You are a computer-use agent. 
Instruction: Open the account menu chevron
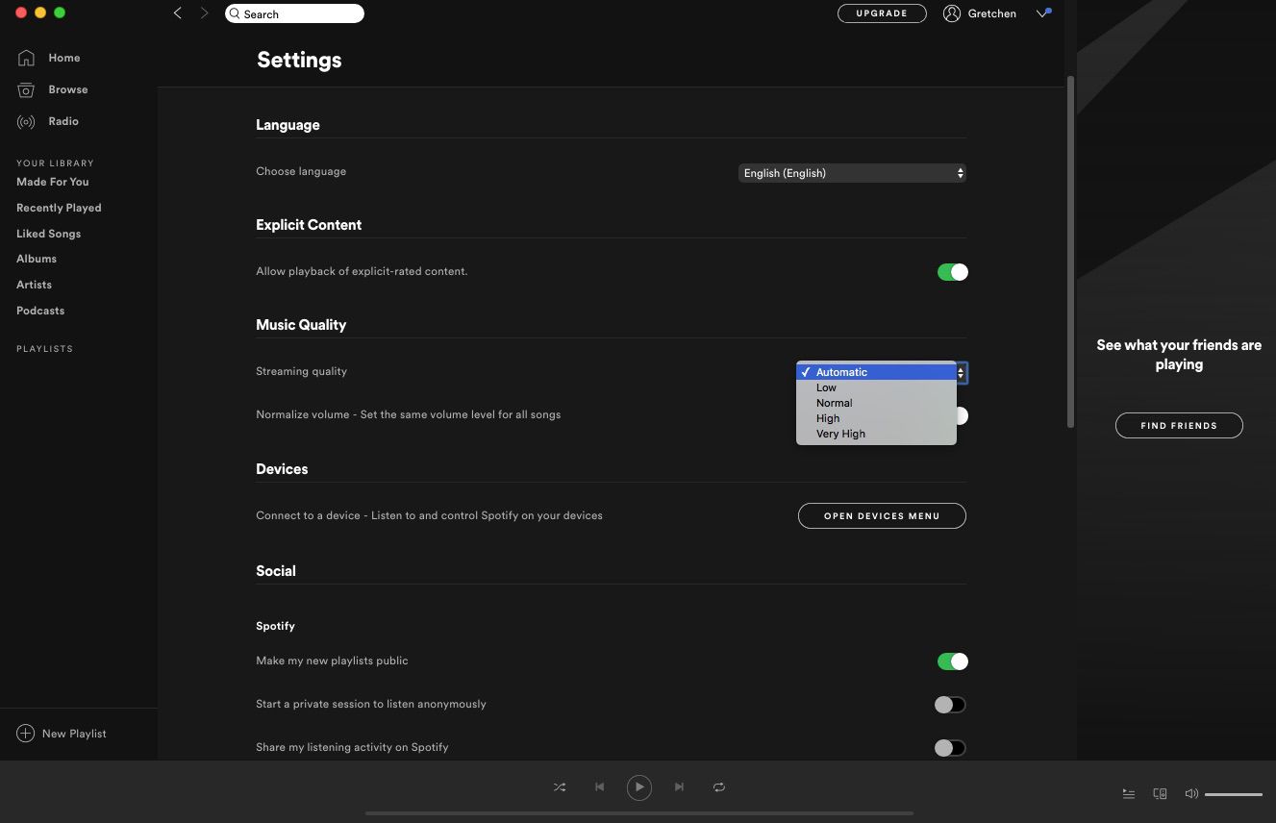pyautogui.click(x=1043, y=13)
